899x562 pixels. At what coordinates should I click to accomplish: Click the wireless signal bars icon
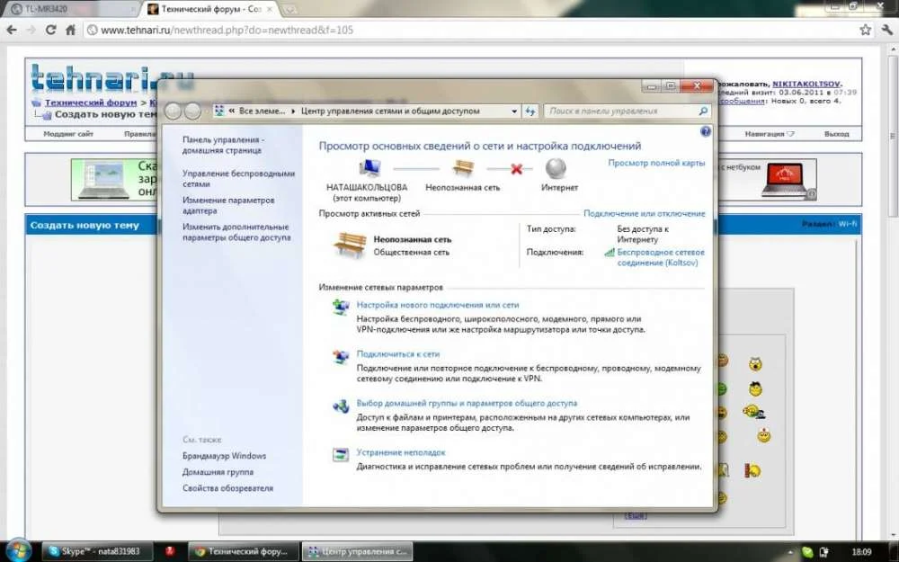click(x=610, y=252)
